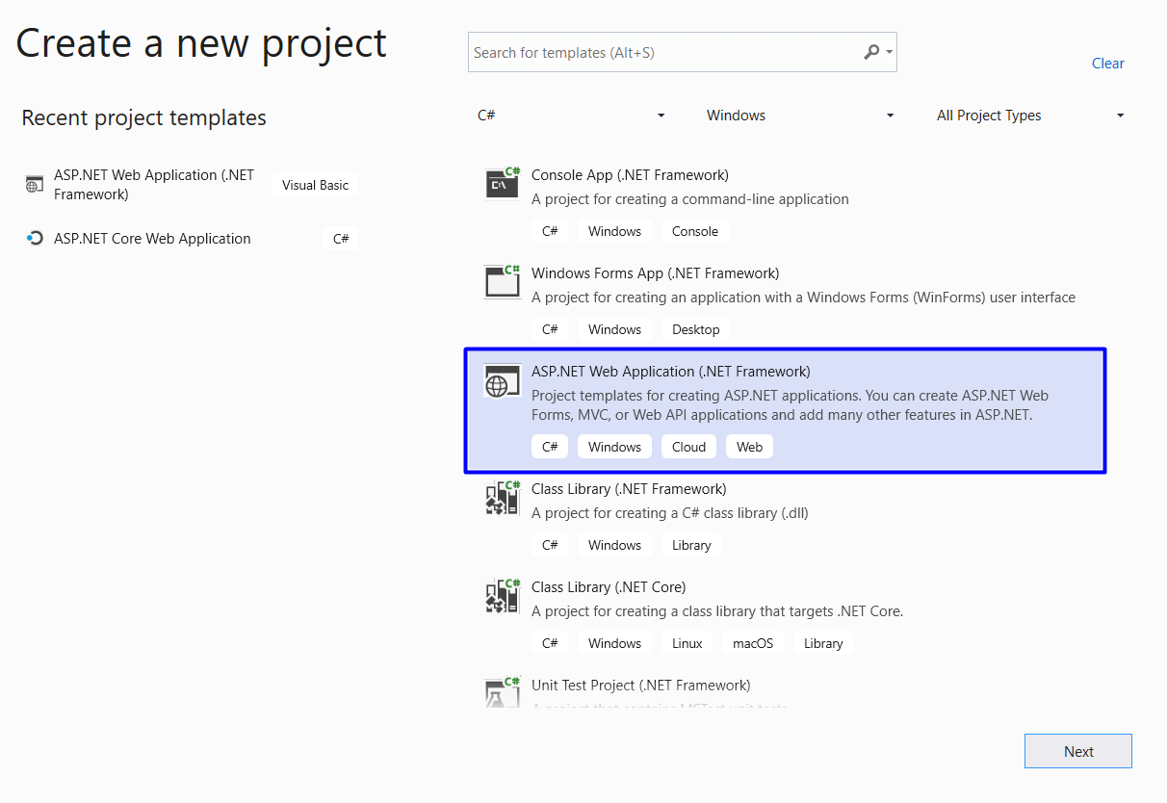Click Library tag under Class Library (.NET Framework)
1167x803 pixels.
click(x=691, y=545)
